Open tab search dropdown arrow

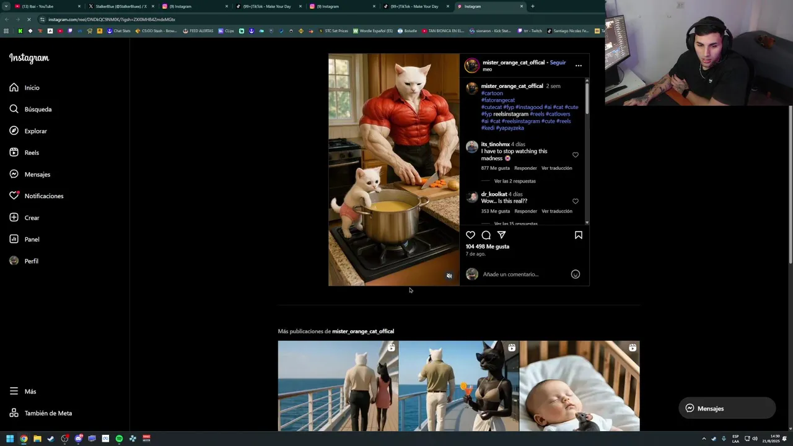pos(6,6)
